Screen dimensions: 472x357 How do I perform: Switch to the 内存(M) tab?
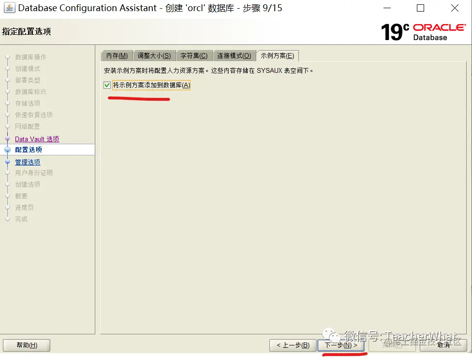117,56
